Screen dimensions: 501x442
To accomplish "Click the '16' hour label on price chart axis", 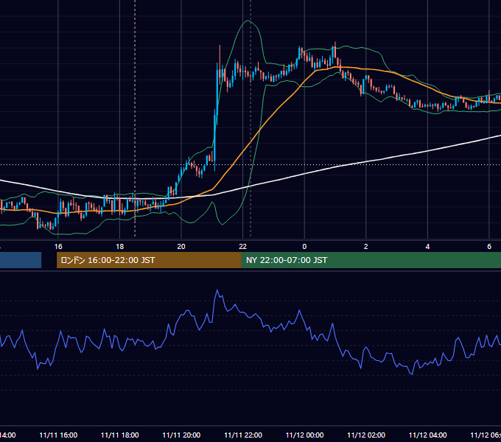I will click(x=58, y=247).
